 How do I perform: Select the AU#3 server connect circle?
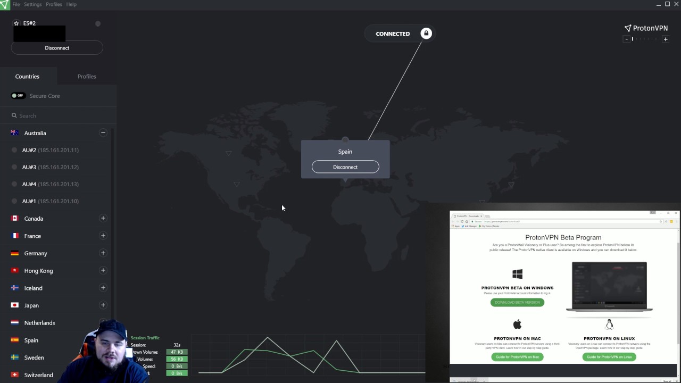click(14, 167)
